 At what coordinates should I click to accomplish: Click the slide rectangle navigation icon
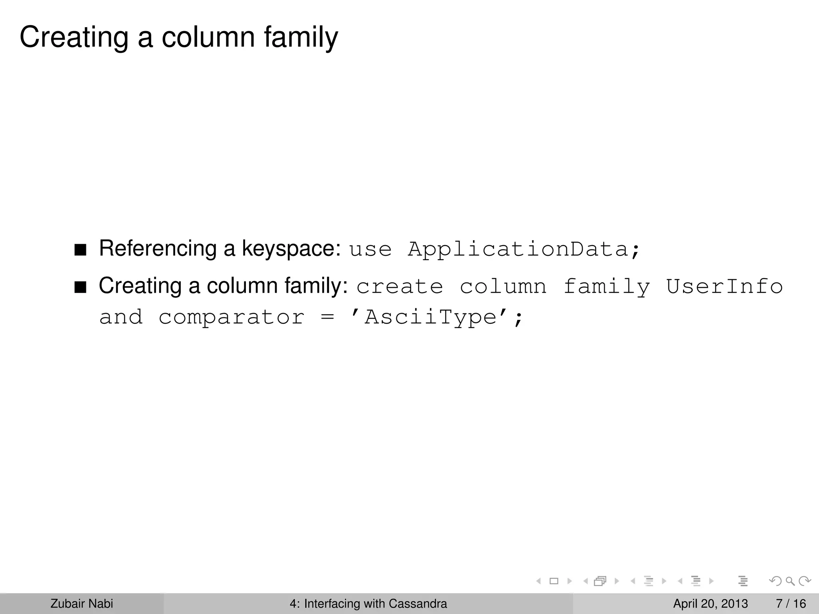coord(554,581)
